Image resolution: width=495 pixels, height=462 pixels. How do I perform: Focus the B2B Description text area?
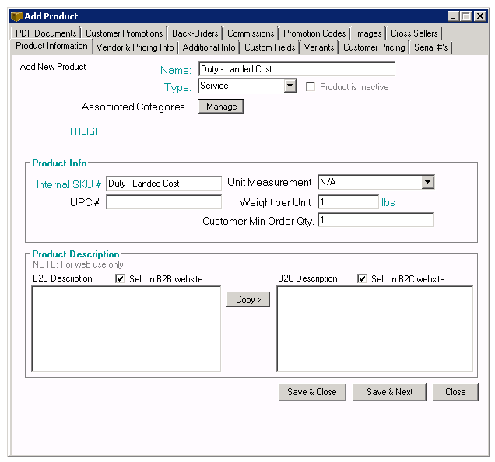(x=126, y=329)
